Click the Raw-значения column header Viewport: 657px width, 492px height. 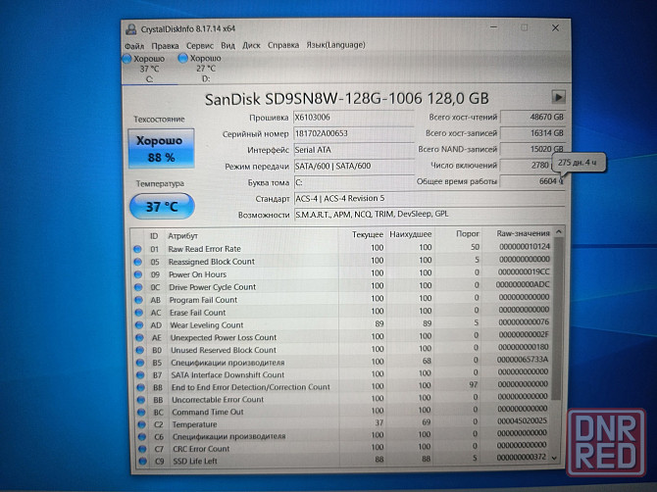click(x=518, y=233)
